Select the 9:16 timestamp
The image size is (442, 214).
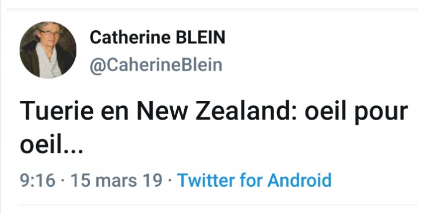37,180
